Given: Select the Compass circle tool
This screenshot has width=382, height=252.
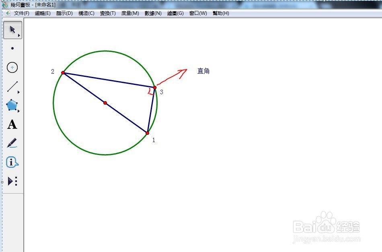Looking at the screenshot, I should tap(12, 67).
